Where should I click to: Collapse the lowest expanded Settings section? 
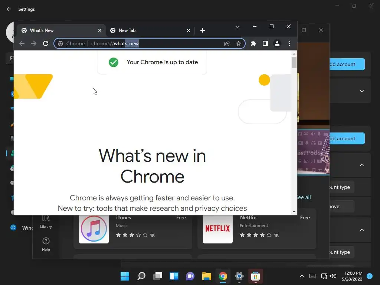tap(362, 230)
